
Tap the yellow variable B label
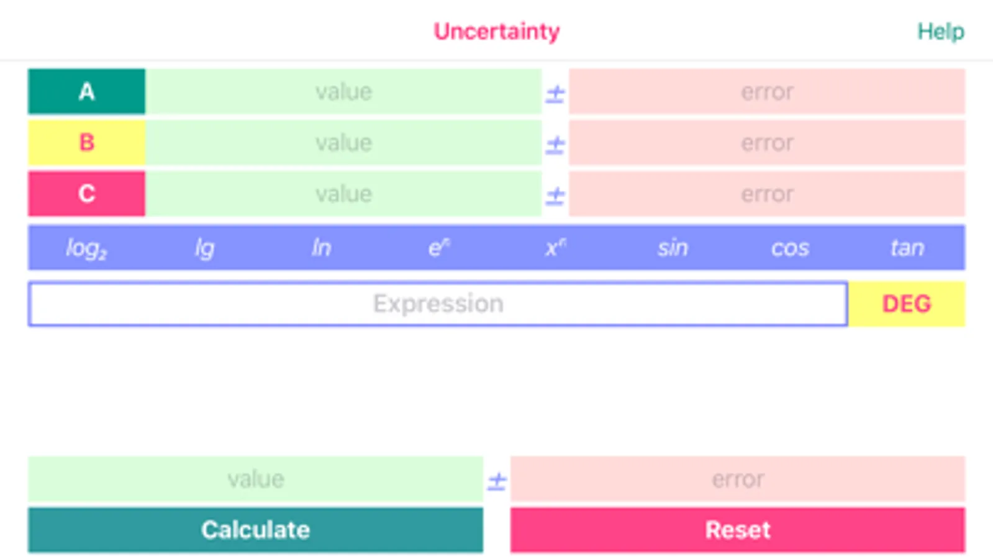[x=86, y=143]
